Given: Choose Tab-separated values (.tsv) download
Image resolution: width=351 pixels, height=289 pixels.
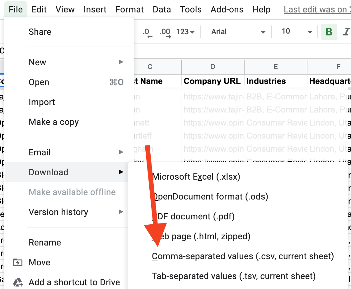Looking at the screenshot, I should [x=234, y=276].
